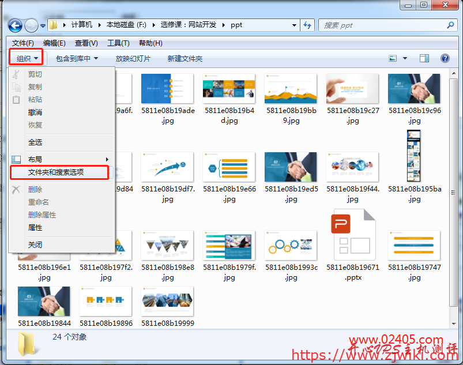Click the refresh icon beside address bar

click(x=307, y=25)
